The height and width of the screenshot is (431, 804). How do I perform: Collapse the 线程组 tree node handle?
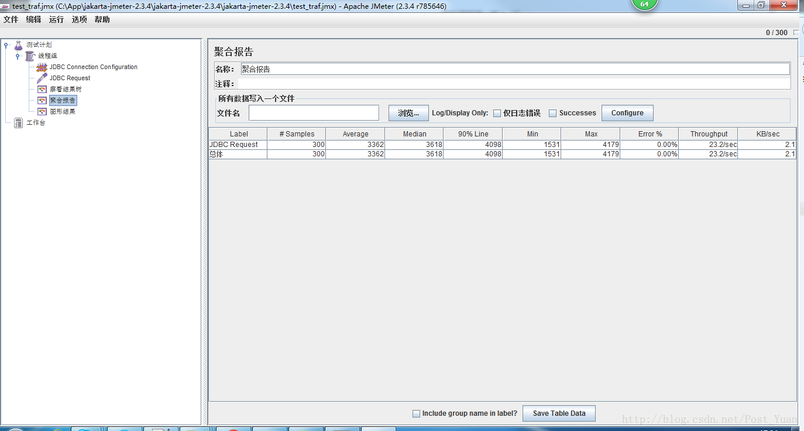[x=18, y=56]
